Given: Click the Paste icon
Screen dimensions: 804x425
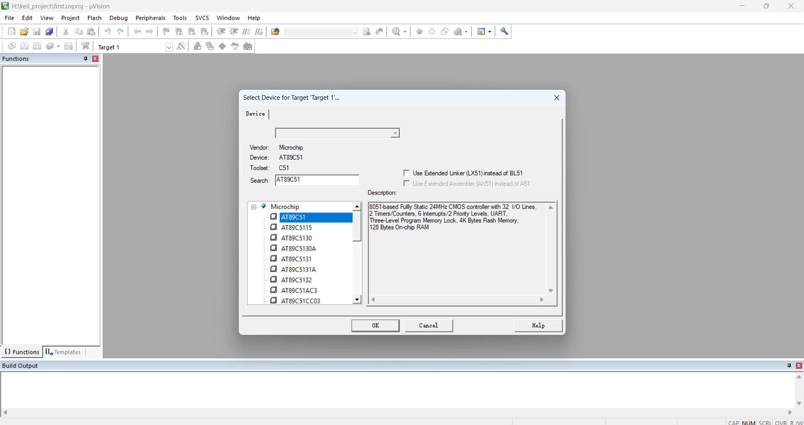Looking at the screenshot, I should click(x=91, y=32).
